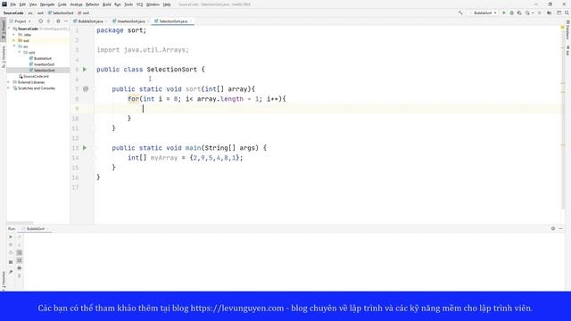The height and width of the screenshot is (321, 571).
Task: Open the Navigate menu
Action: 47,4
